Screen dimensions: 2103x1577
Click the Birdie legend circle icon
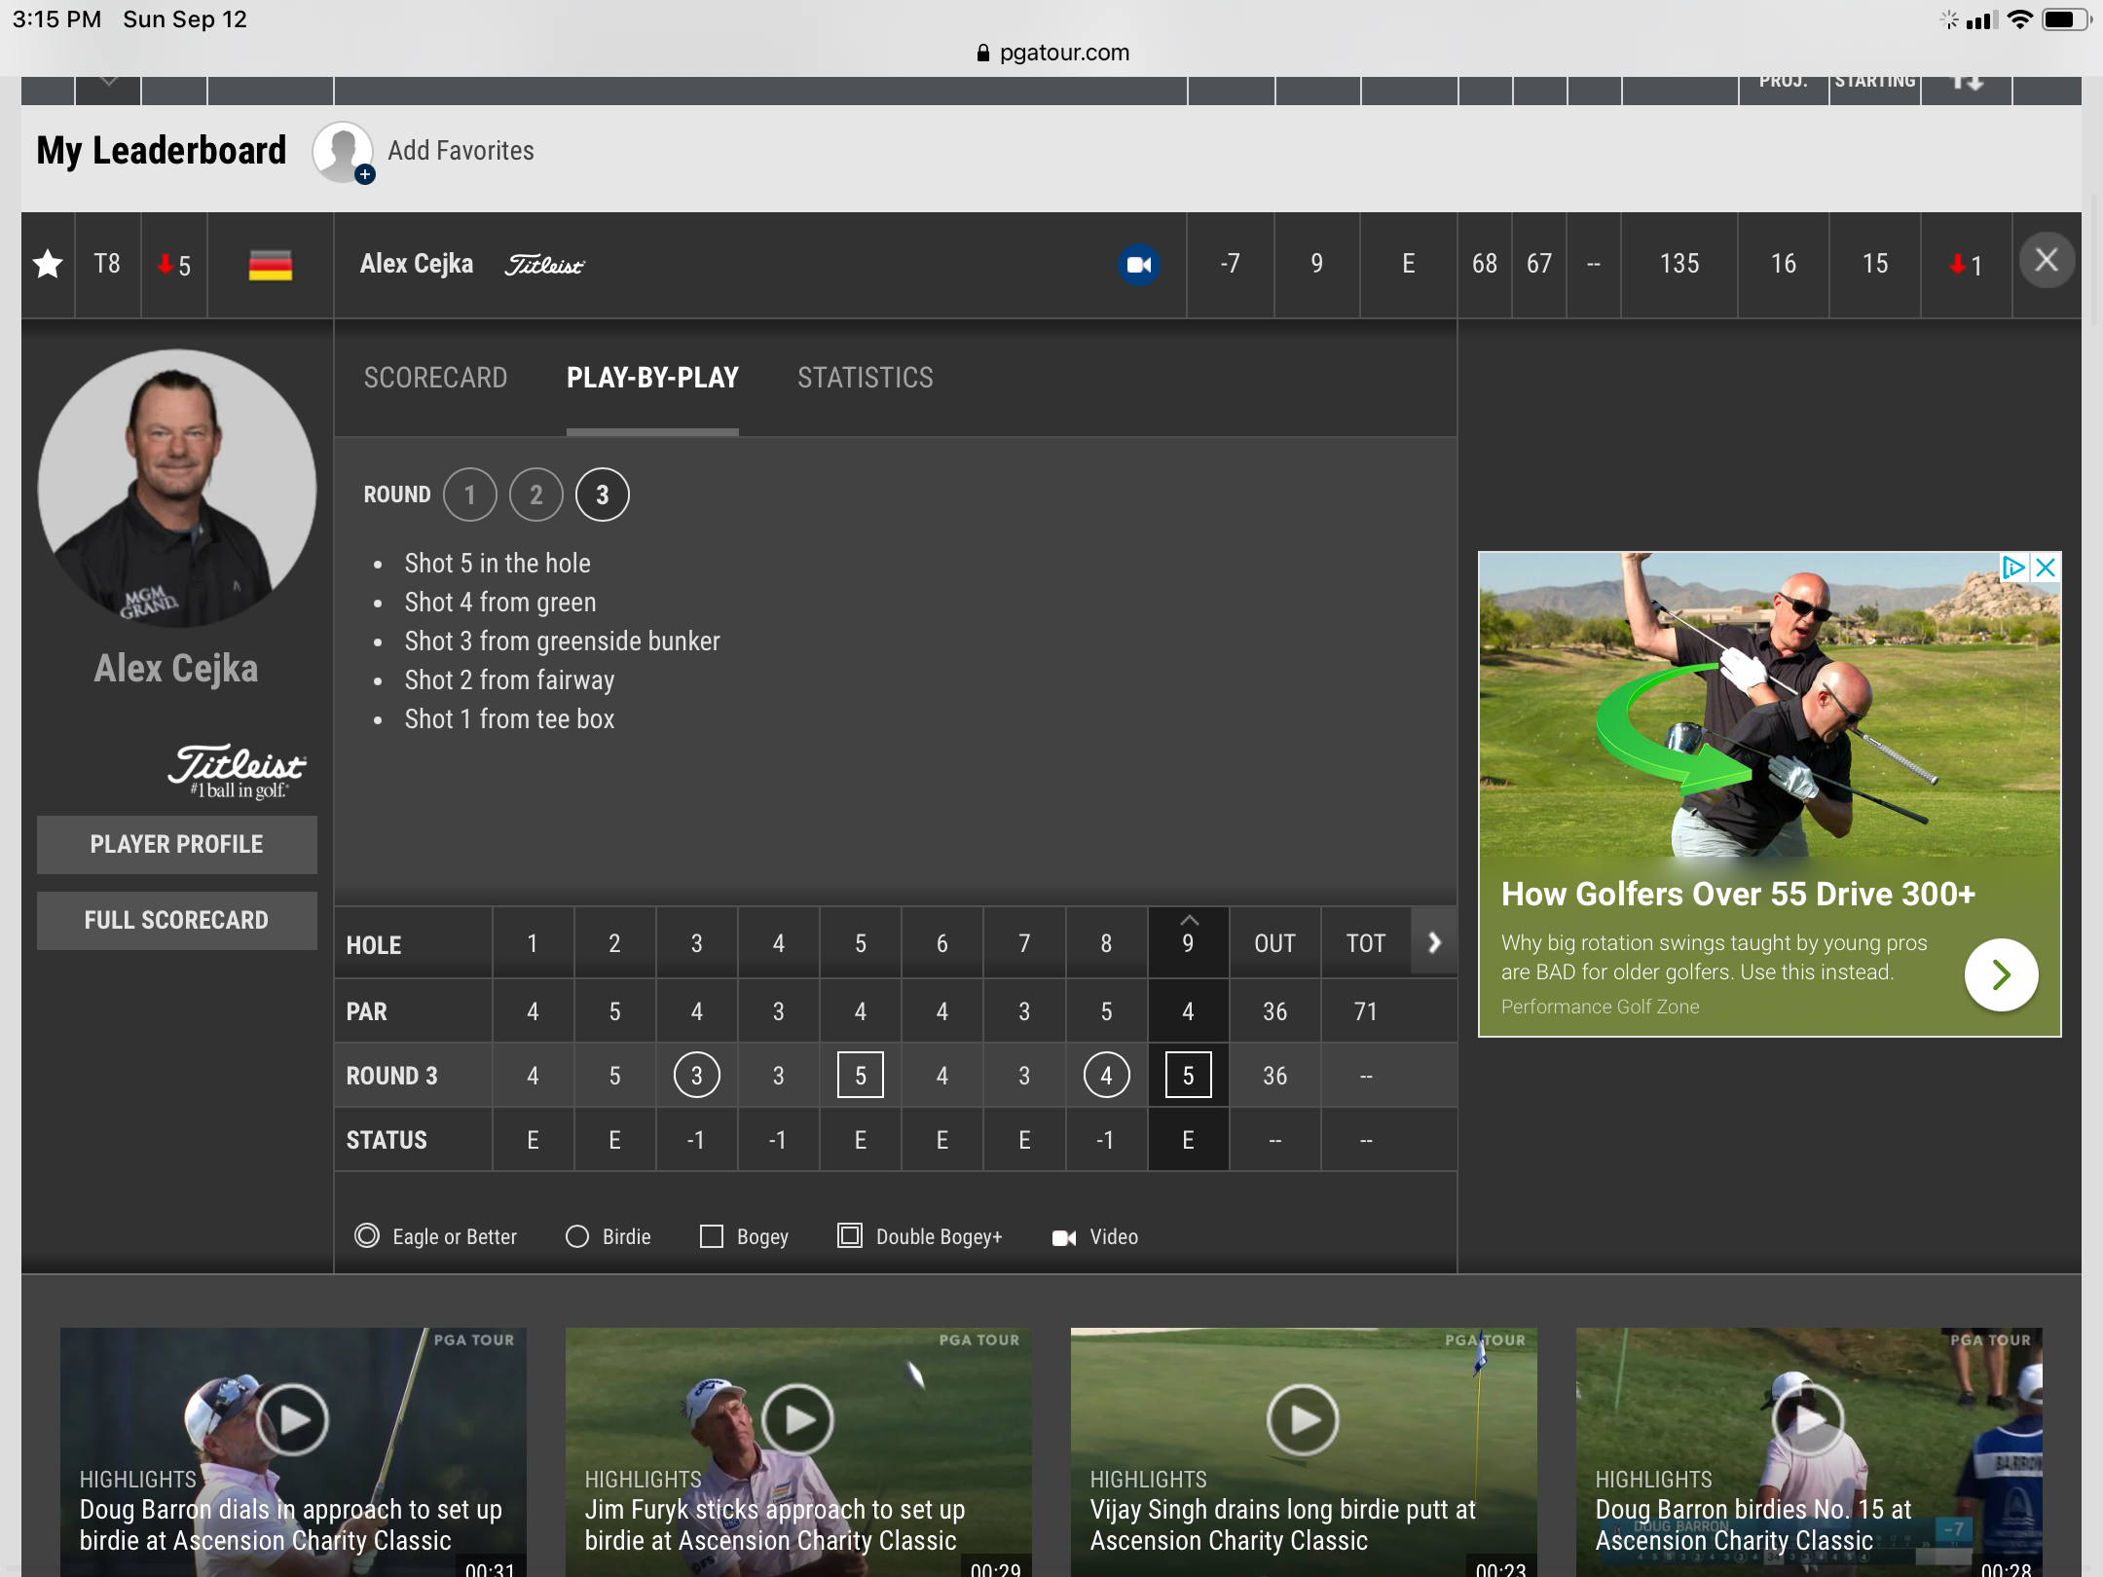(x=577, y=1236)
